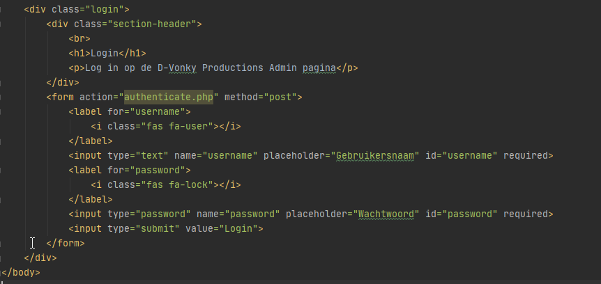Collapse the div class="login" fold marker
601x284 pixels.
pos(2,10)
